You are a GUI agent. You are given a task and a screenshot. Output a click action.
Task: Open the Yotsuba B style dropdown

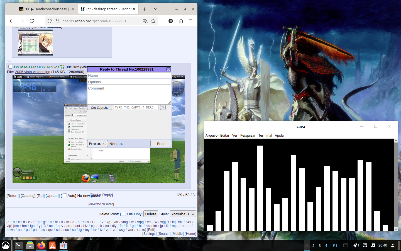click(x=183, y=214)
